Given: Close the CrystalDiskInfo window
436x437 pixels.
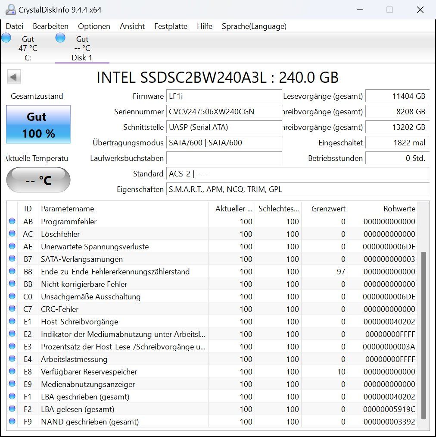Looking at the screenshot, I should [420, 10].
